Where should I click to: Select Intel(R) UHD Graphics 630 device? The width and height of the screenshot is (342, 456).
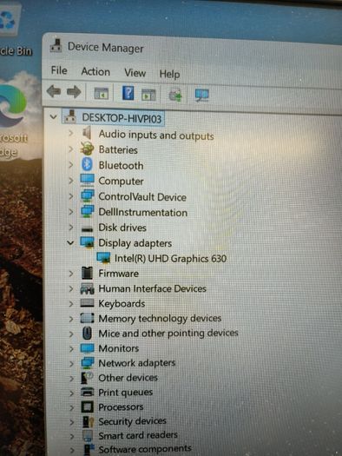[170, 259]
